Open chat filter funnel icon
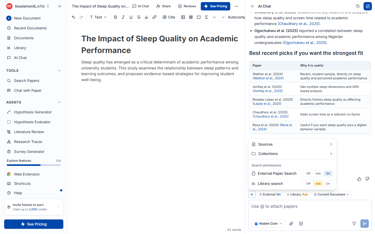The height and width of the screenshot is (234, 375). pyautogui.click(x=354, y=224)
